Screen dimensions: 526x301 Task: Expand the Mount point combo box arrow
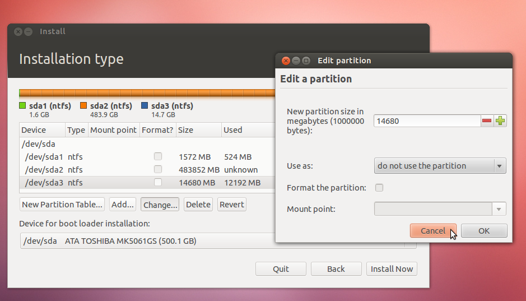[x=499, y=209]
